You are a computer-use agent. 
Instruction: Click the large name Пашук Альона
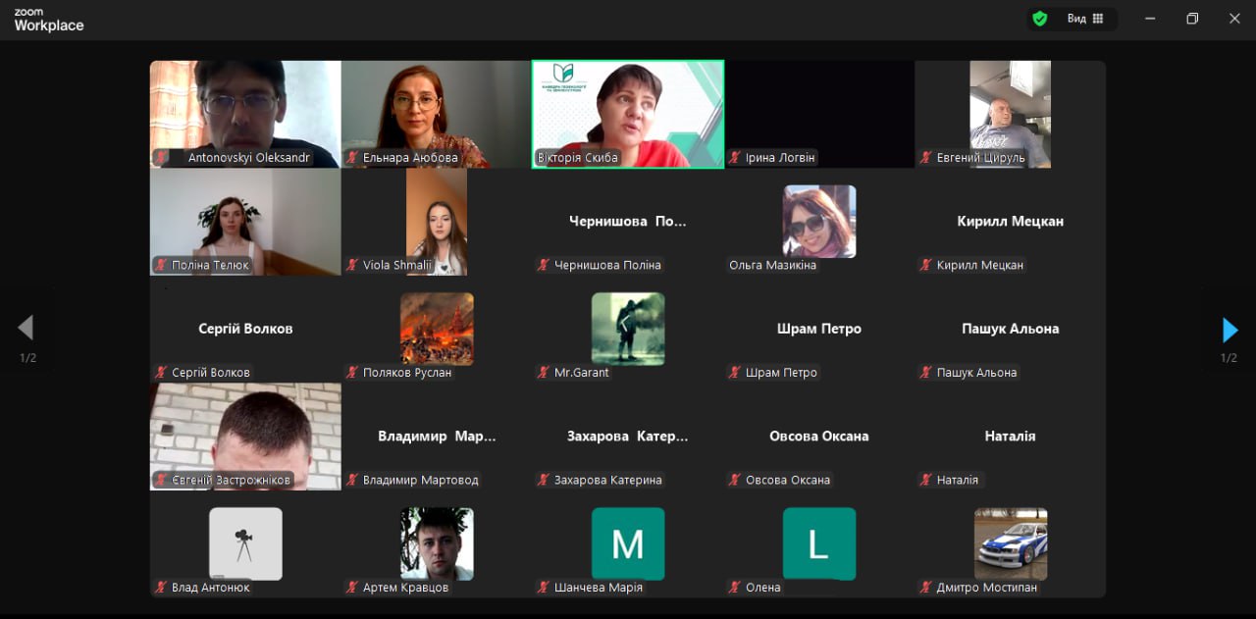1011,329
